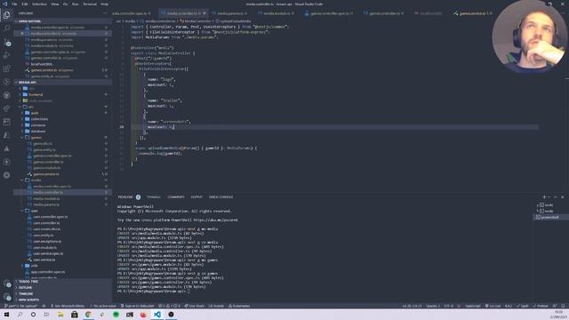This screenshot has height=320, width=569.
Task: Open the Explorer view in activity bar
Action: (x=6, y=15)
